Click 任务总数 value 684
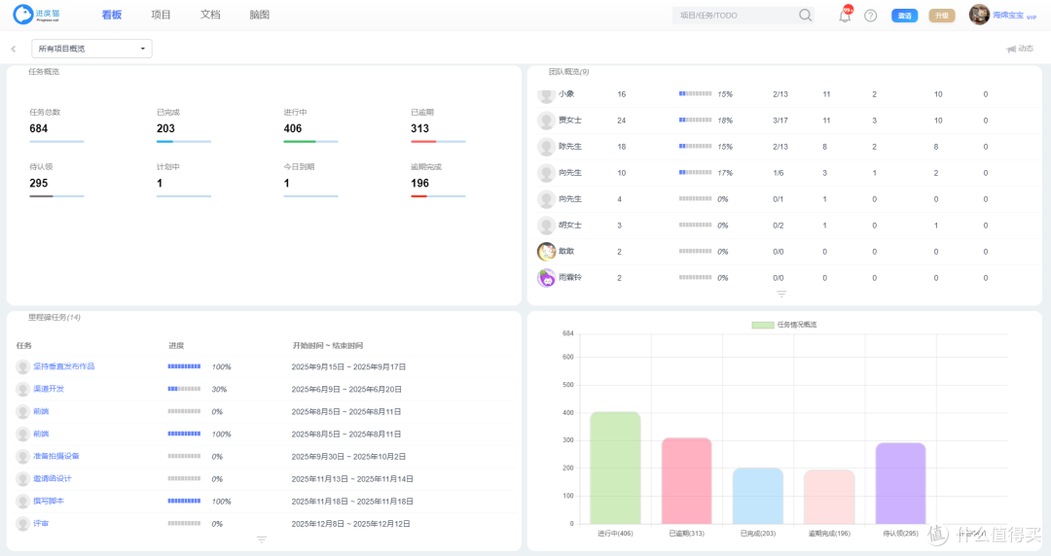 point(39,128)
